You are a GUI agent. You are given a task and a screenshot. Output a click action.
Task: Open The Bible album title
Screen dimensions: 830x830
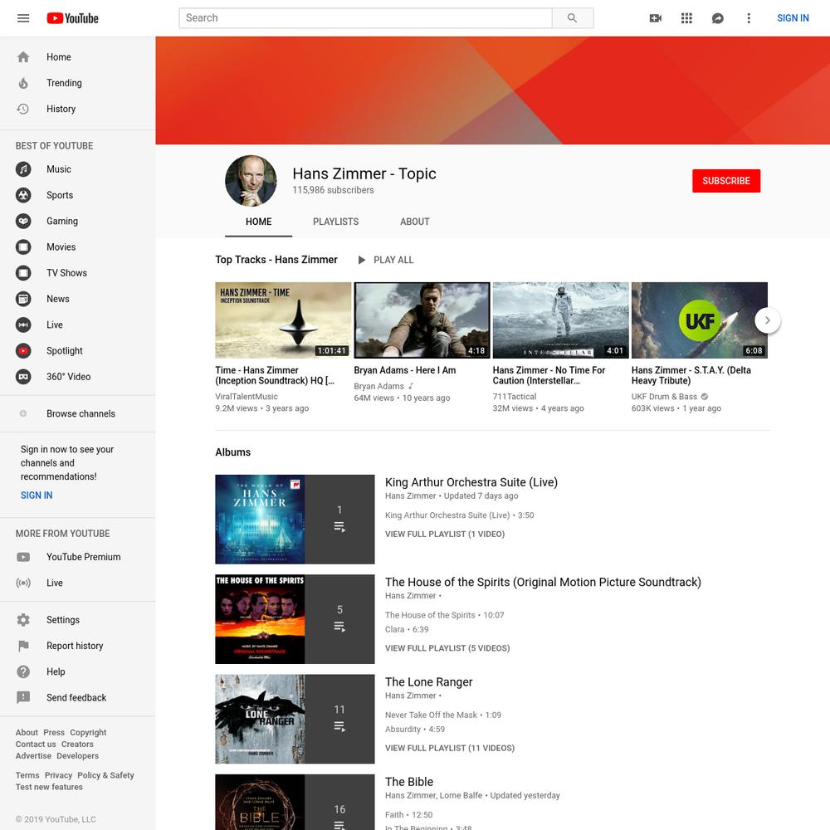(408, 782)
